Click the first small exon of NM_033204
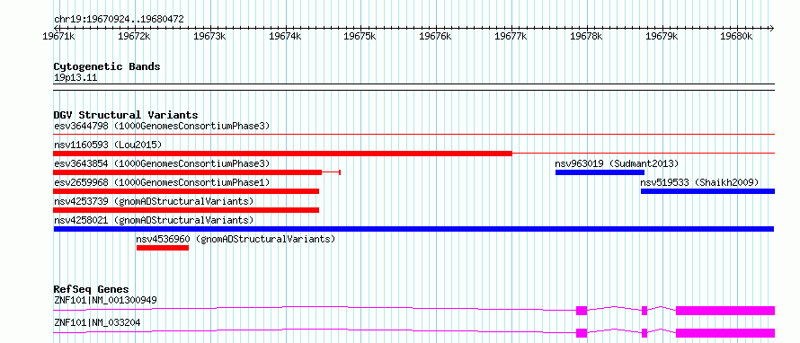This screenshot has width=800, height=343. [582, 333]
